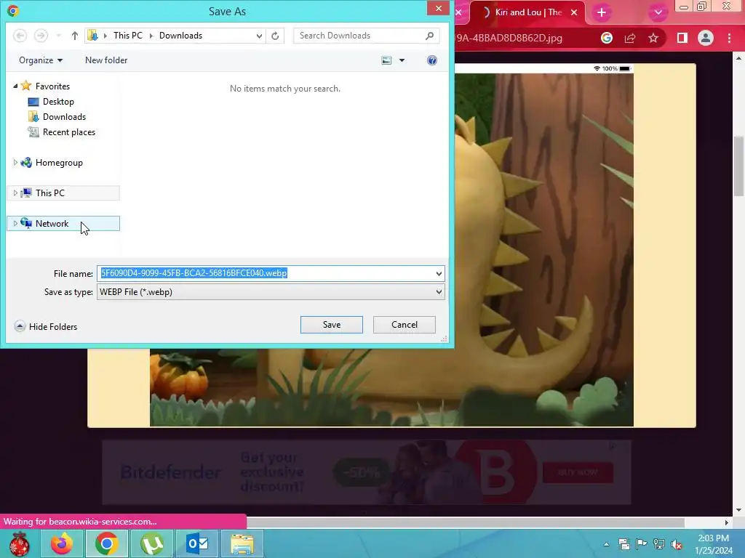Open the File name dropdown arrow
This screenshot has height=558, width=745.
click(x=439, y=273)
